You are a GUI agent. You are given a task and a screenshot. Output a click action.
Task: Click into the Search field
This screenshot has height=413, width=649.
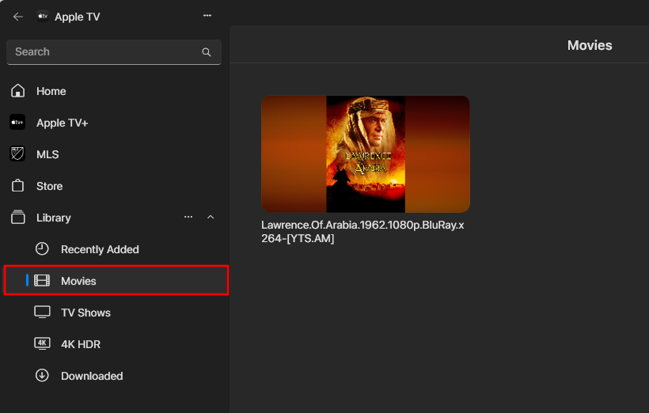(103, 52)
